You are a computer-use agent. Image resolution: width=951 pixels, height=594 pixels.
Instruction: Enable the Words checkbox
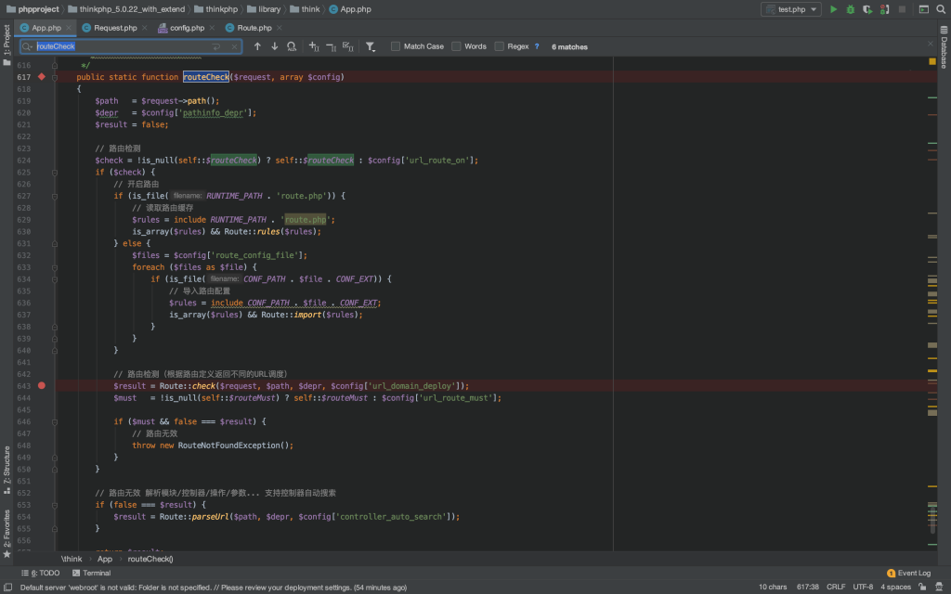click(x=457, y=46)
